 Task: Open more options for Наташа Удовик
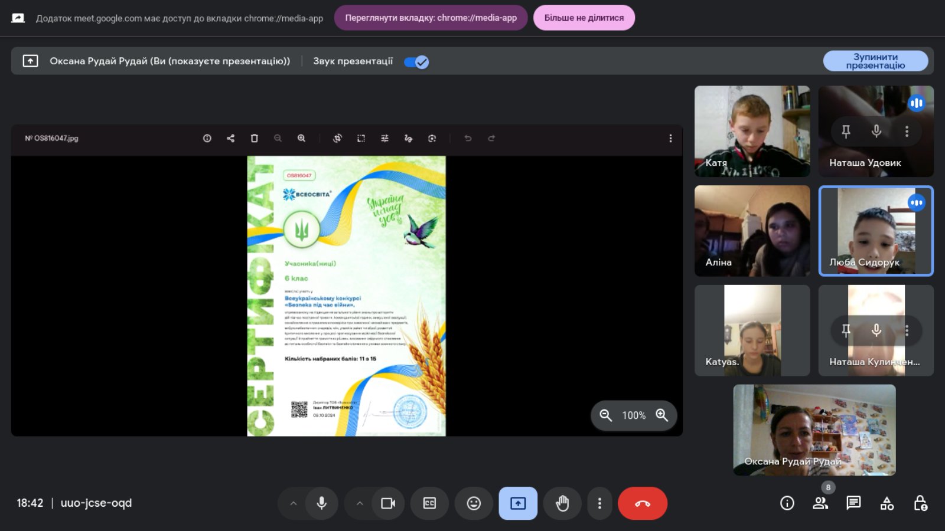(907, 131)
